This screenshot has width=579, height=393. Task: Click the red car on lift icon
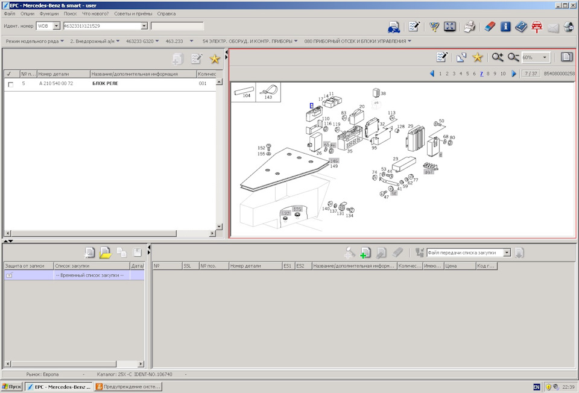click(537, 27)
